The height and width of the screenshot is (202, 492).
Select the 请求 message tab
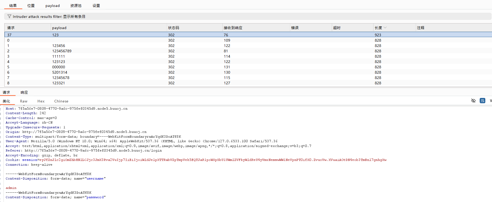(6, 92)
